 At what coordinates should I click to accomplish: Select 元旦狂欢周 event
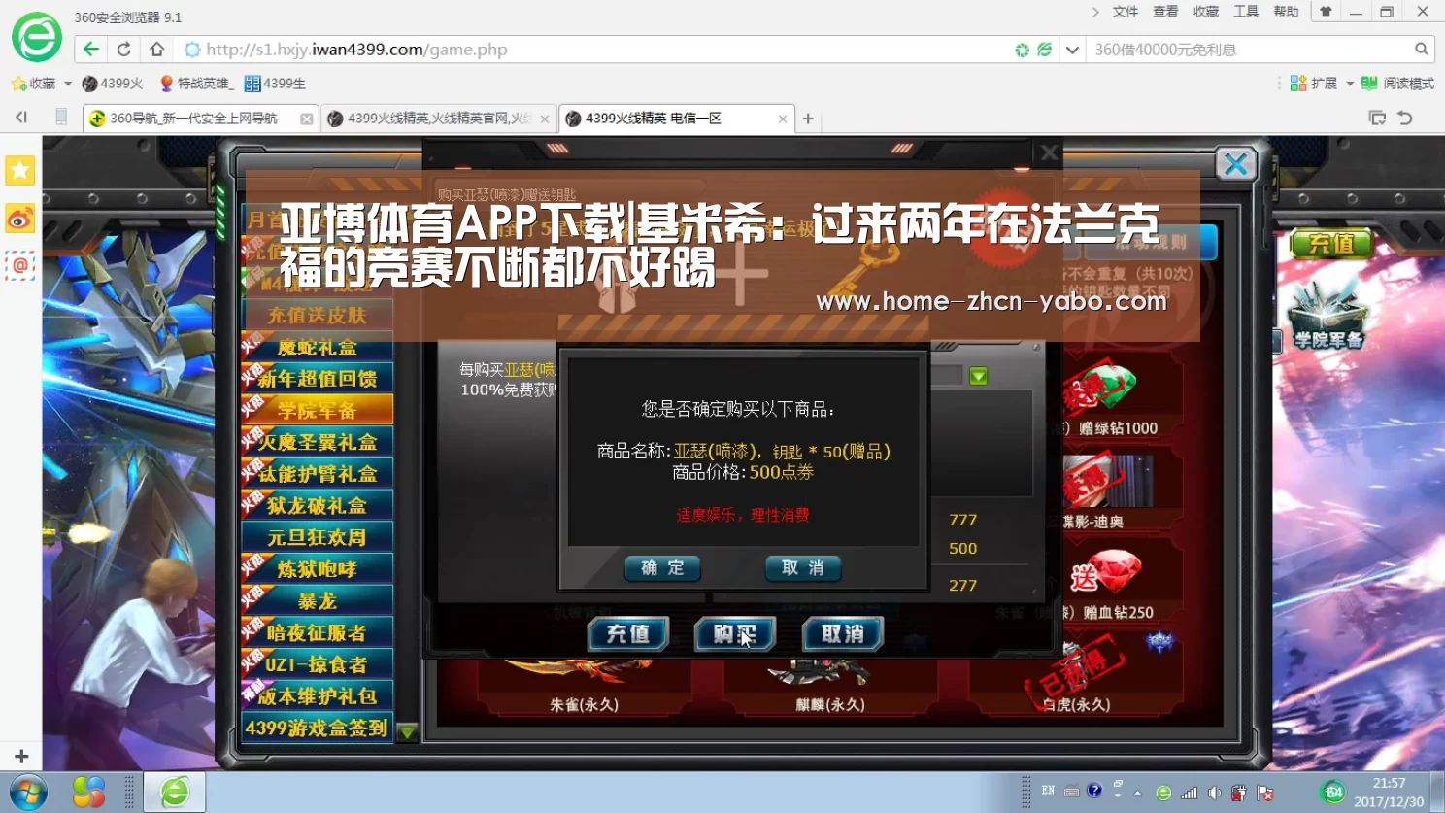(x=317, y=537)
